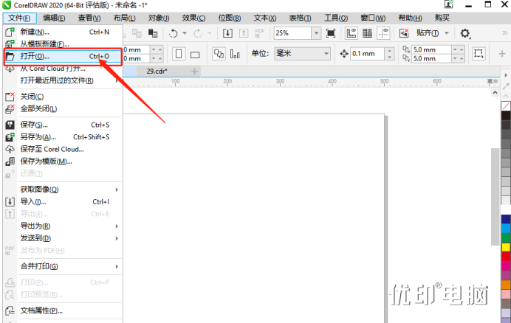Open the 布局(L) menu

point(124,18)
